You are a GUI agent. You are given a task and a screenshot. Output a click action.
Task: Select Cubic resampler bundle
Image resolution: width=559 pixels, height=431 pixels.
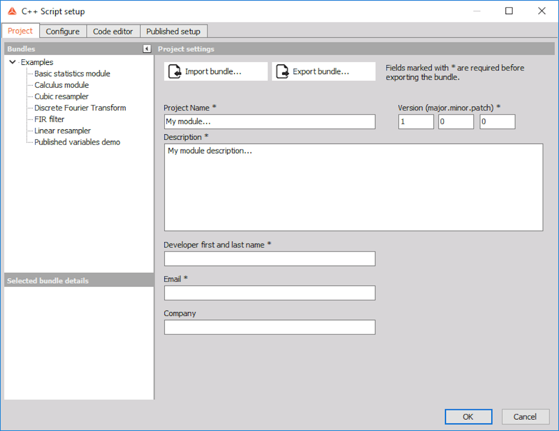click(62, 97)
